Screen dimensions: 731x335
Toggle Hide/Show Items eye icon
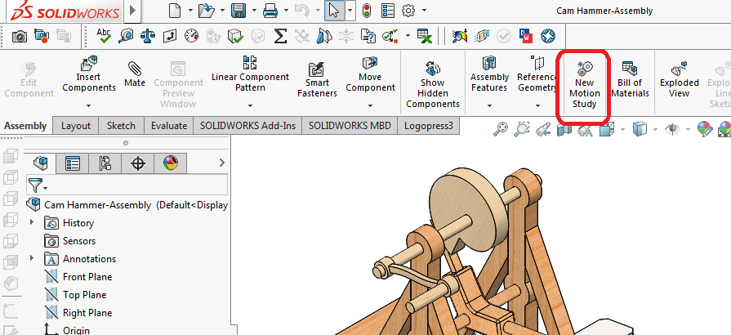tap(672, 129)
